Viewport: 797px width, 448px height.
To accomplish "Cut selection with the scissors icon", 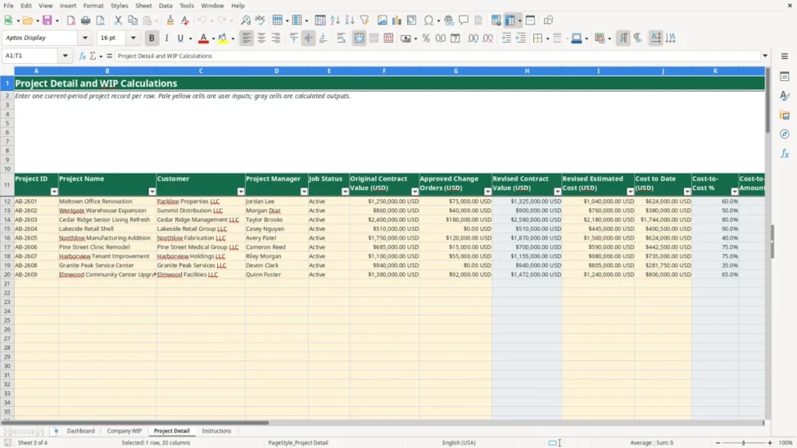I will tap(118, 20).
